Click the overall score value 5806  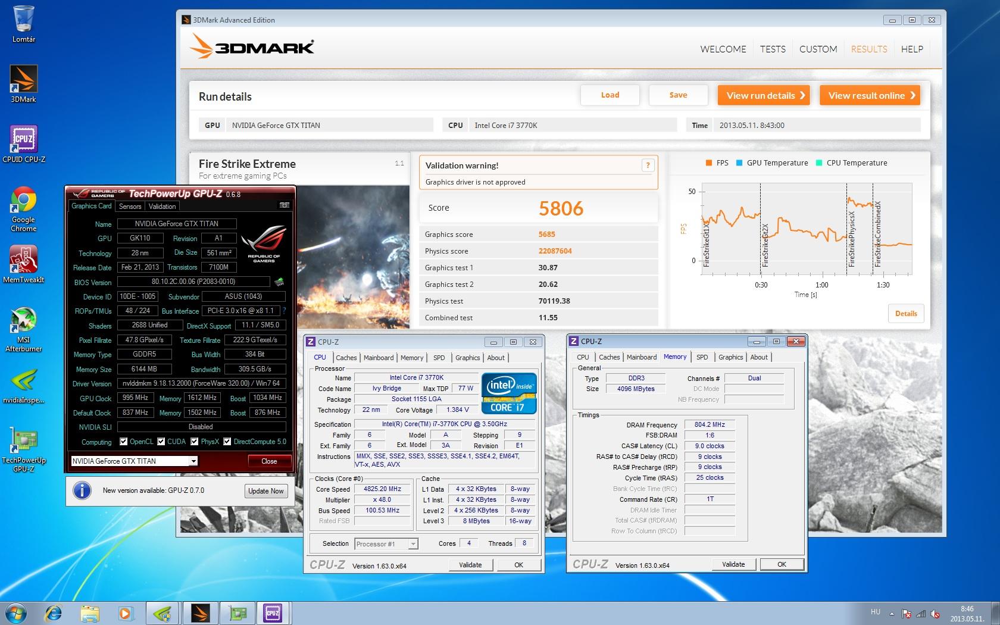tap(561, 208)
